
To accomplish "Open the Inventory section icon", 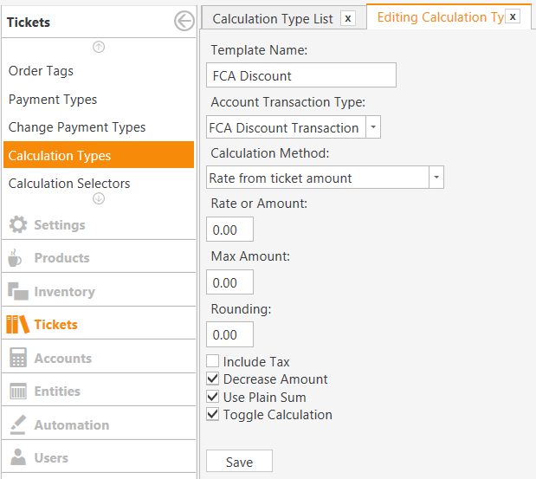I will (18, 291).
